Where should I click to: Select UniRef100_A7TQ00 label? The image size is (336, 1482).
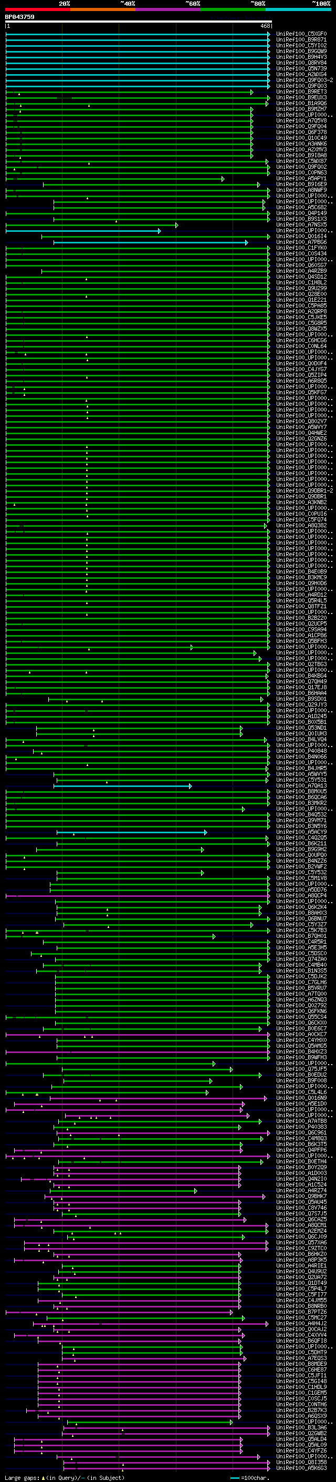point(301,994)
